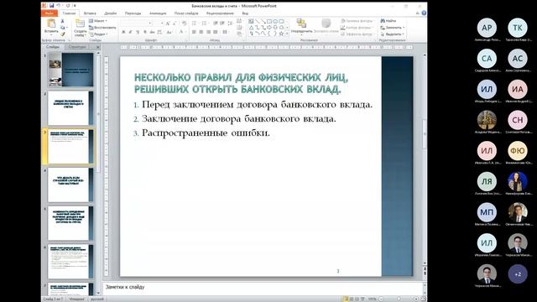This screenshot has height=302, width=537.
Task: Toggle justify text alignment
Action: [x=216, y=32]
